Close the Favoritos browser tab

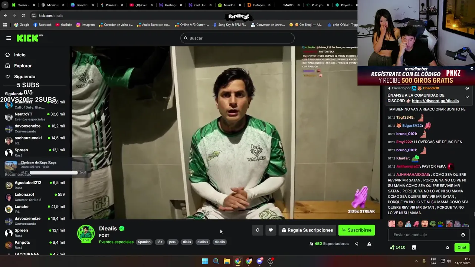pyautogui.click(x=93, y=5)
